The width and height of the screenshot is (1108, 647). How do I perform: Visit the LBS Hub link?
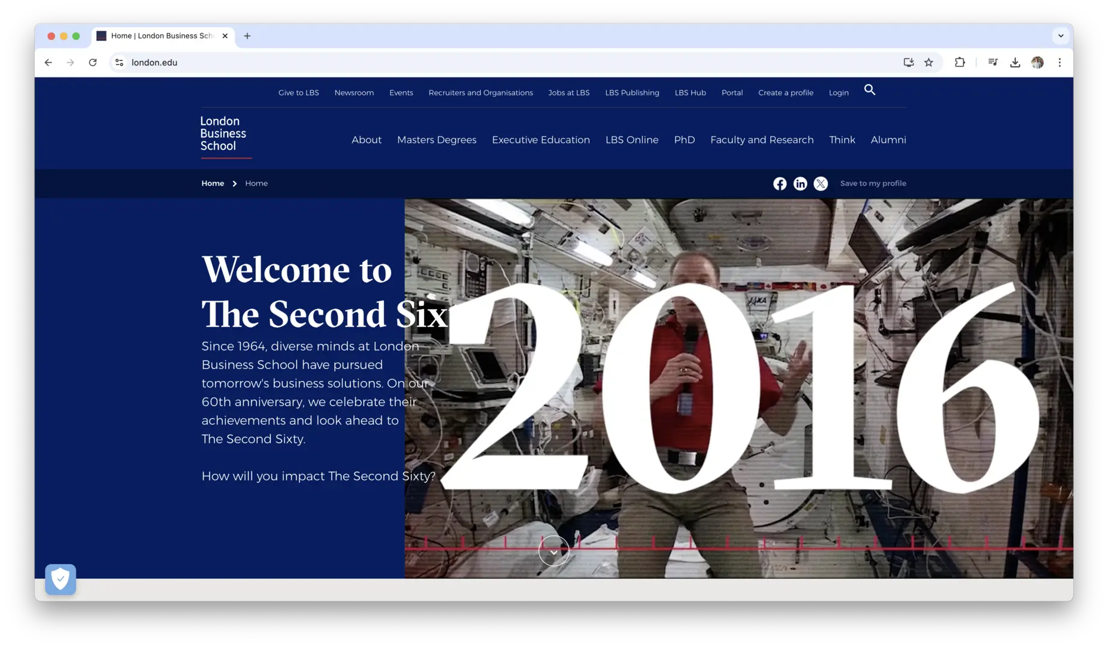pyautogui.click(x=691, y=93)
